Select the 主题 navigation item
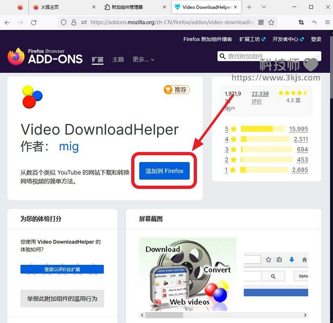 click(x=118, y=59)
